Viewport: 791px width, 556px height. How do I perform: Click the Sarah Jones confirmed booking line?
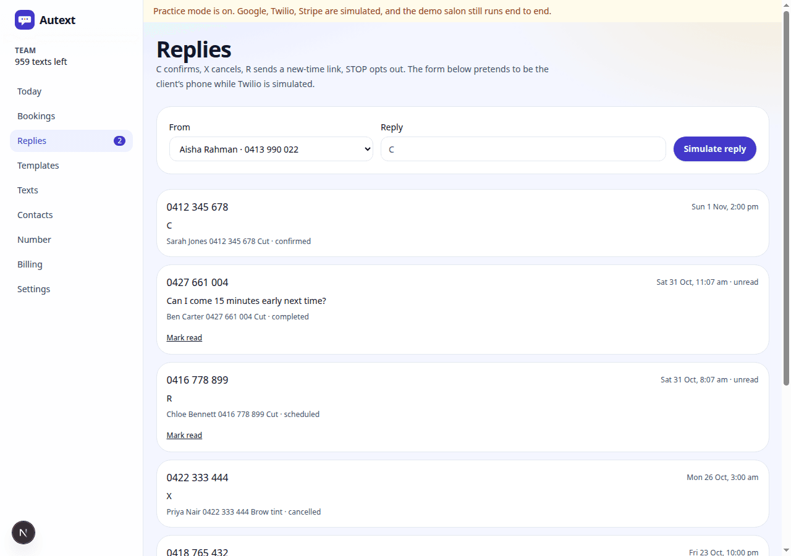point(239,242)
